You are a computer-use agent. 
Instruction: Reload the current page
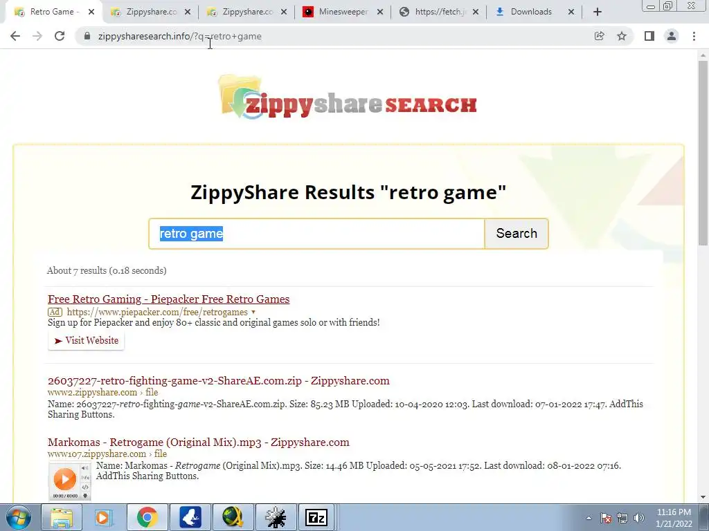click(60, 36)
